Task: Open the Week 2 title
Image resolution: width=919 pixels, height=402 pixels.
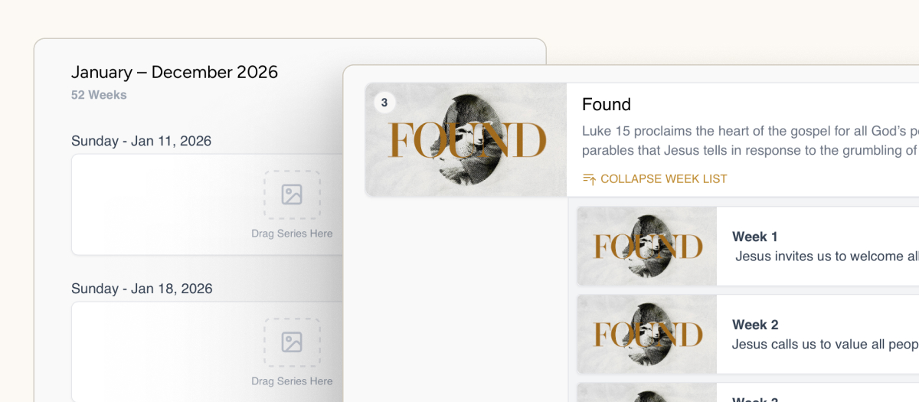Action: (x=754, y=325)
